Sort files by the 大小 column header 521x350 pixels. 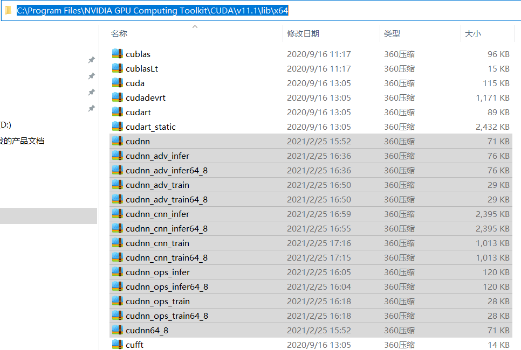click(x=473, y=33)
